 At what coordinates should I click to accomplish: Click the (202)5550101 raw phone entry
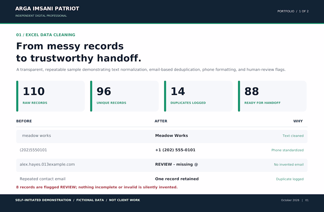coord(33,150)
